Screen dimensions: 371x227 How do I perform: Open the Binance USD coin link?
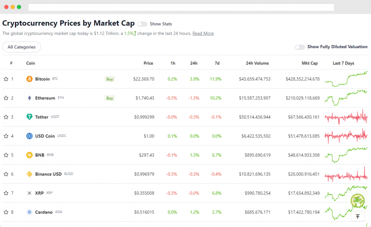point(48,174)
